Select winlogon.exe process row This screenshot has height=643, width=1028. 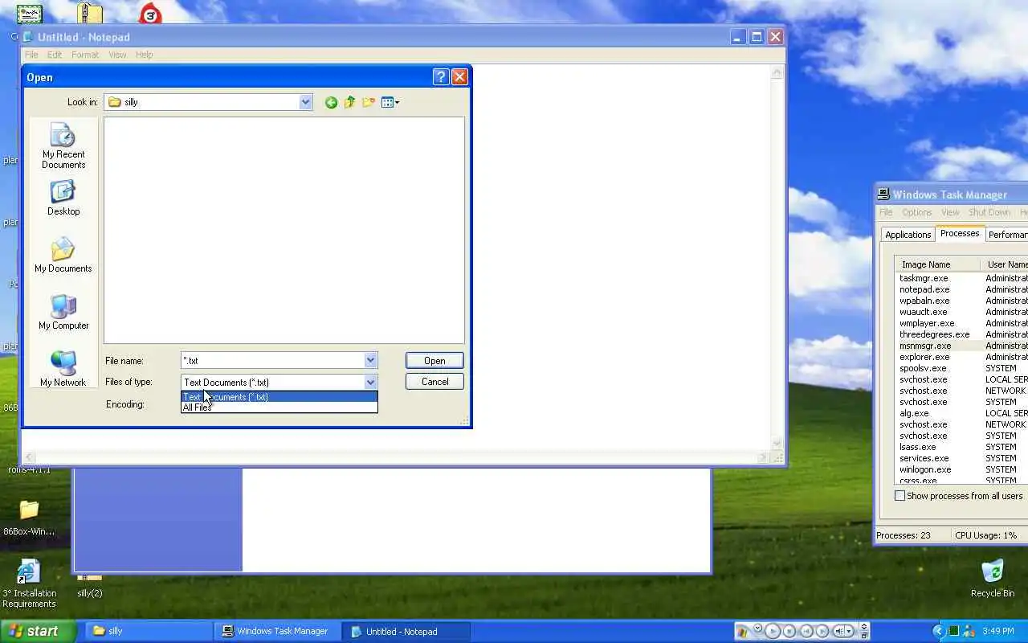[961, 469]
